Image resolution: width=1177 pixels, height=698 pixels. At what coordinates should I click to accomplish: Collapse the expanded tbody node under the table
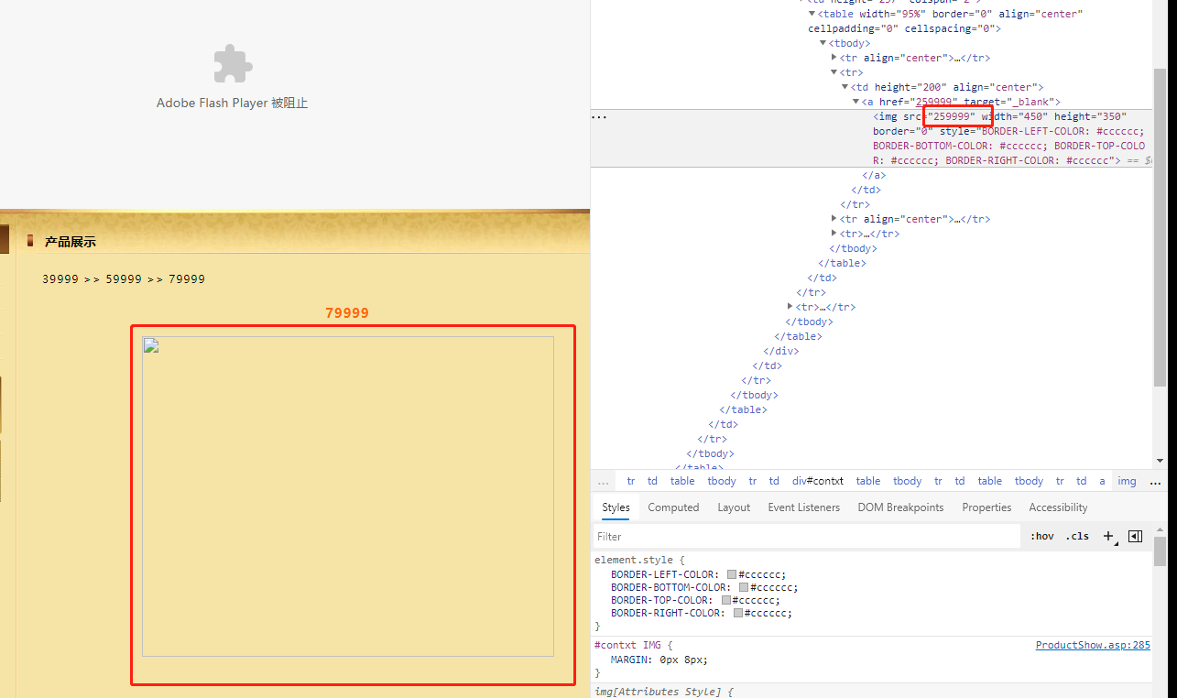(x=823, y=43)
